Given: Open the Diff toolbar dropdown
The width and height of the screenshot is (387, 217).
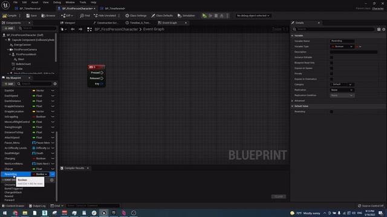Looking at the screenshot, I should (67, 16).
